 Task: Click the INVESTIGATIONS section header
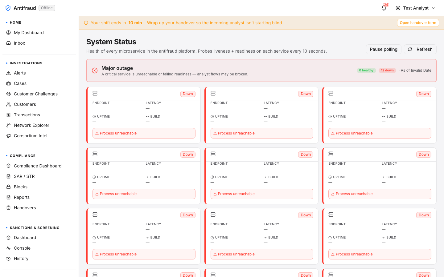pos(26,63)
